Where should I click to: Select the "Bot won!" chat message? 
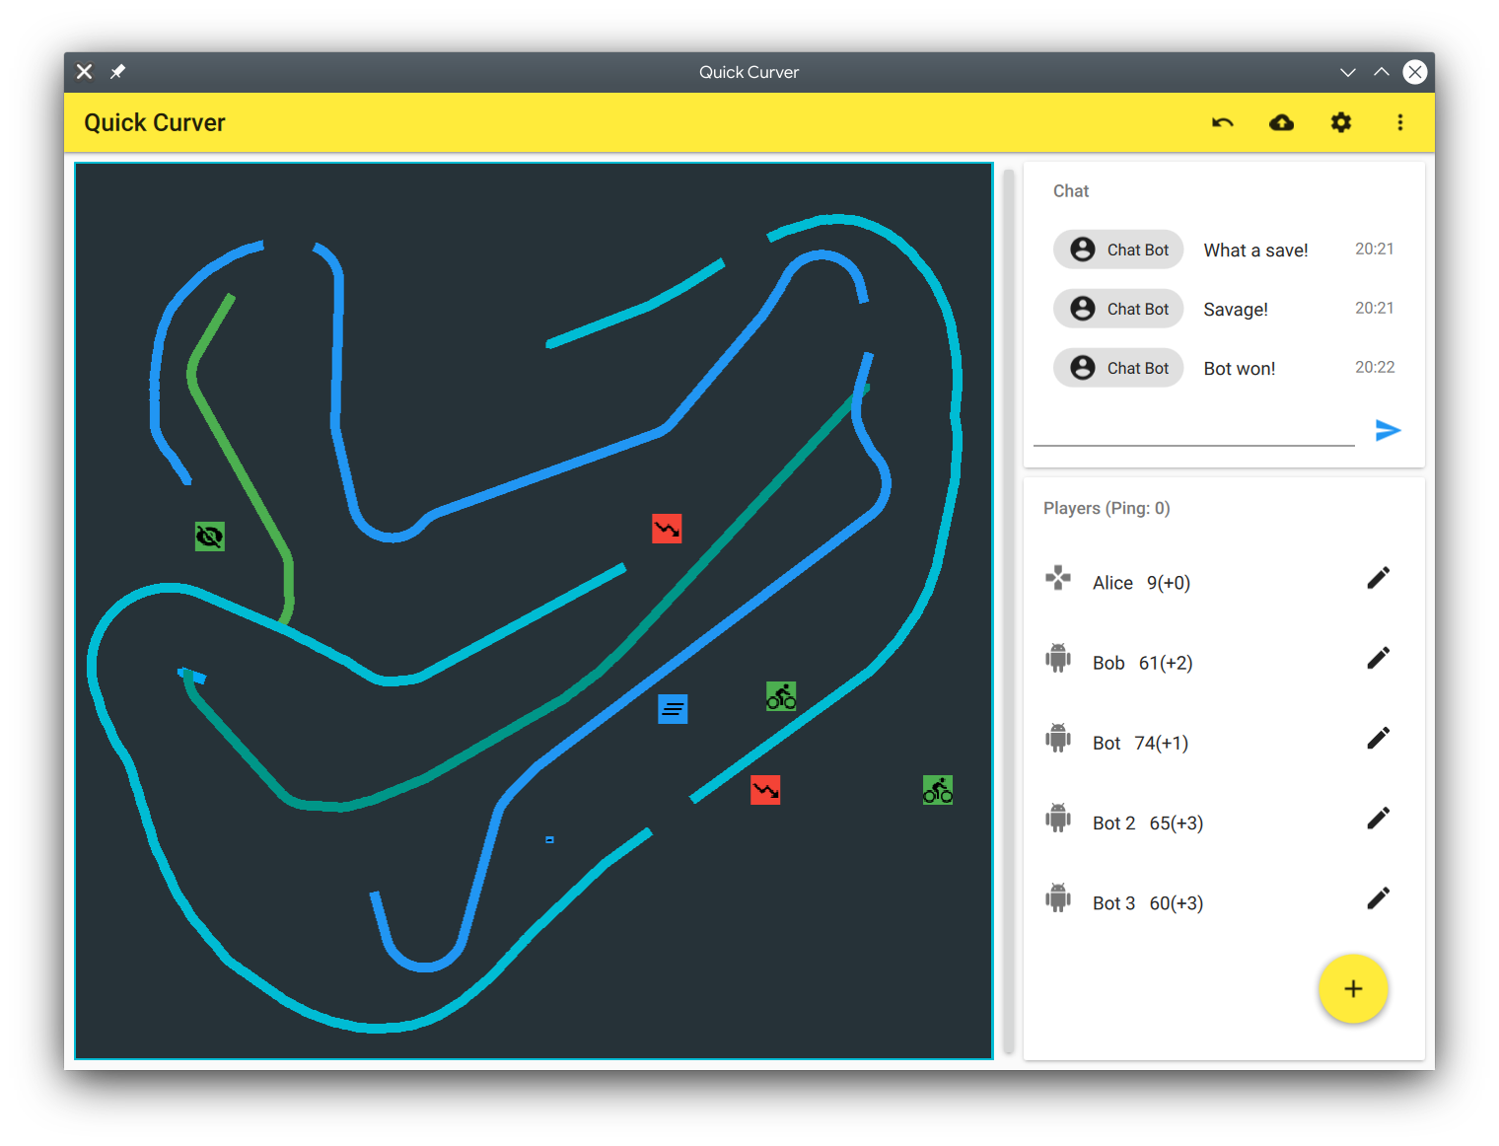[x=1240, y=369]
